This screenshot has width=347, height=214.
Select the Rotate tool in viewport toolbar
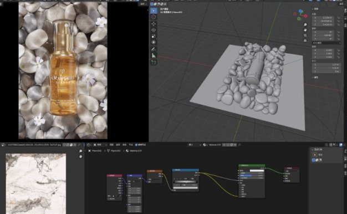point(154,30)
